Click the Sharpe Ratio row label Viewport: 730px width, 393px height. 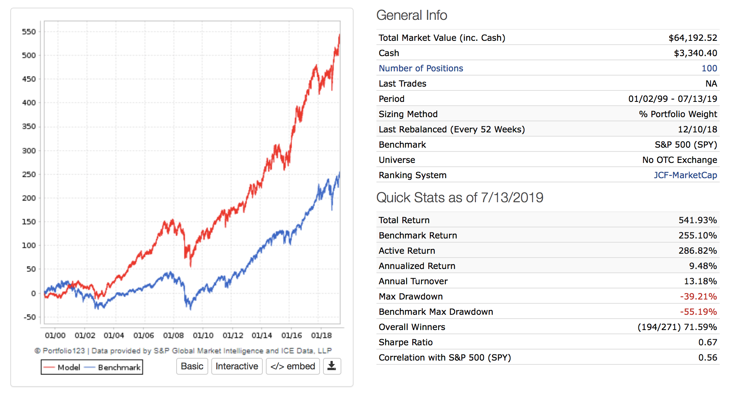tap(405, 342)
